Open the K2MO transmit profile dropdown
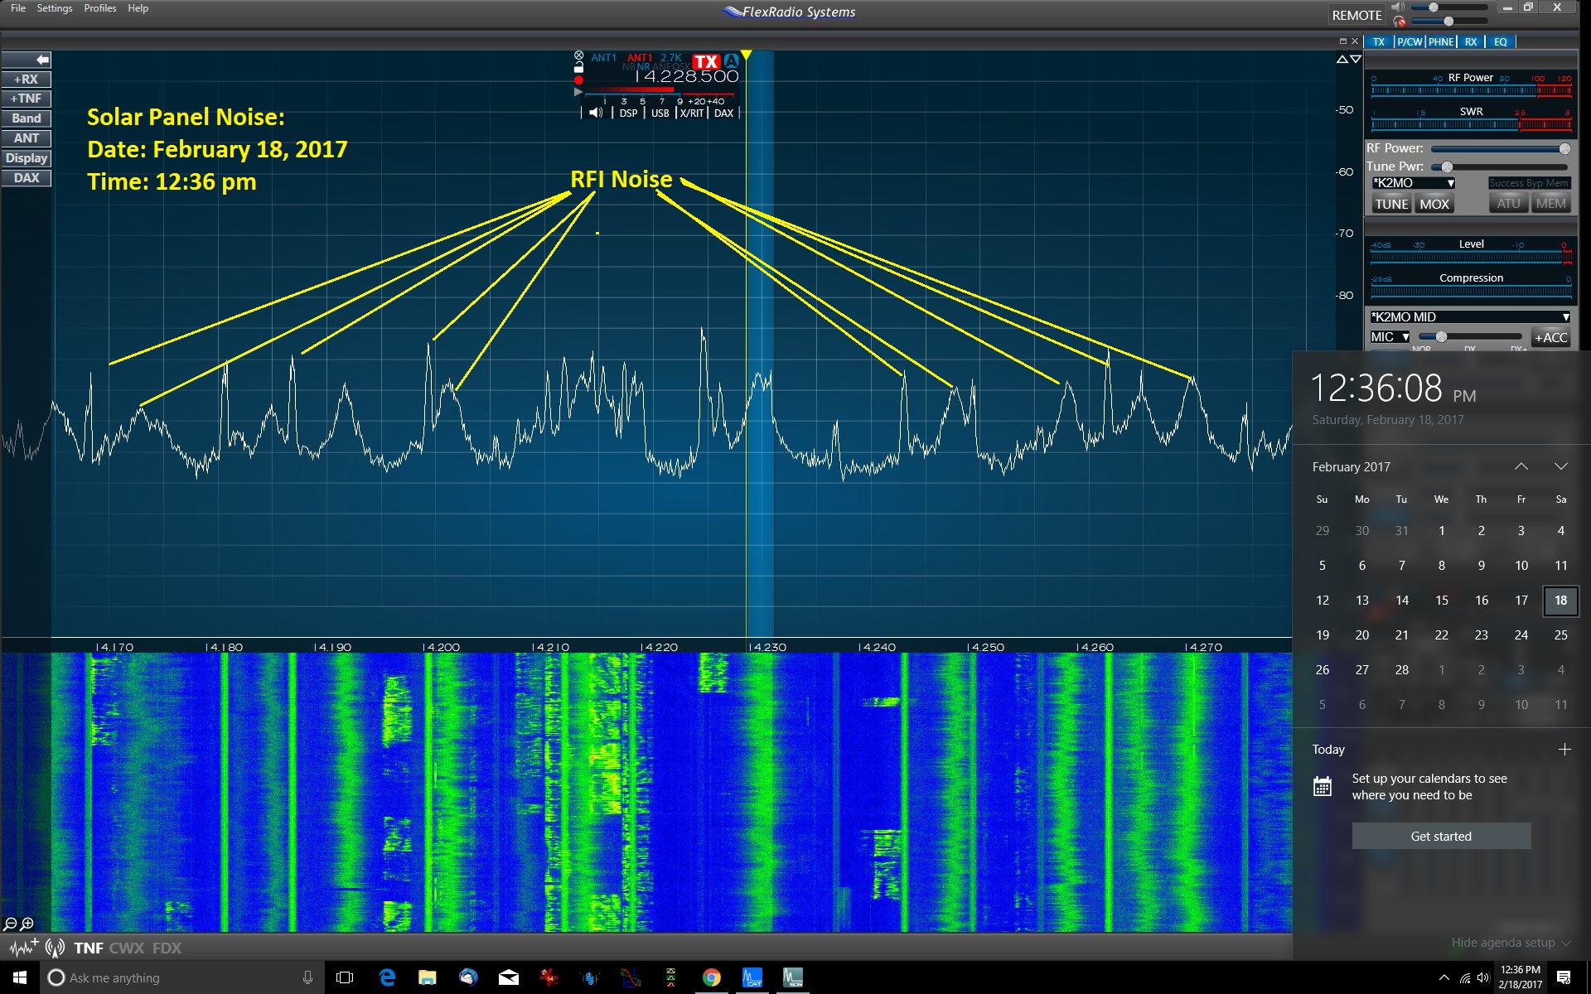This screenshot has width=1591, height=994. [1413, 183]
